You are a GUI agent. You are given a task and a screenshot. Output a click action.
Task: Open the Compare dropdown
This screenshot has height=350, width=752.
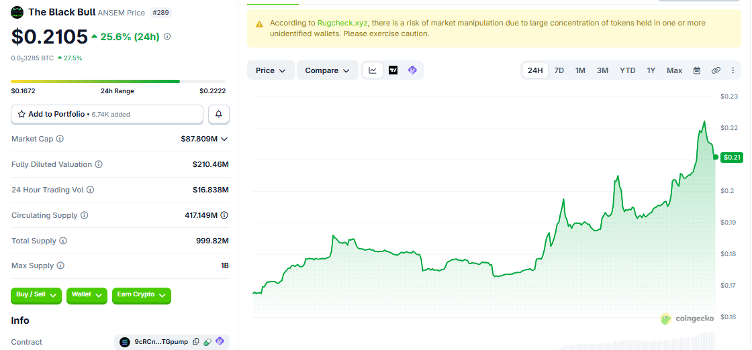coord(328,70)
